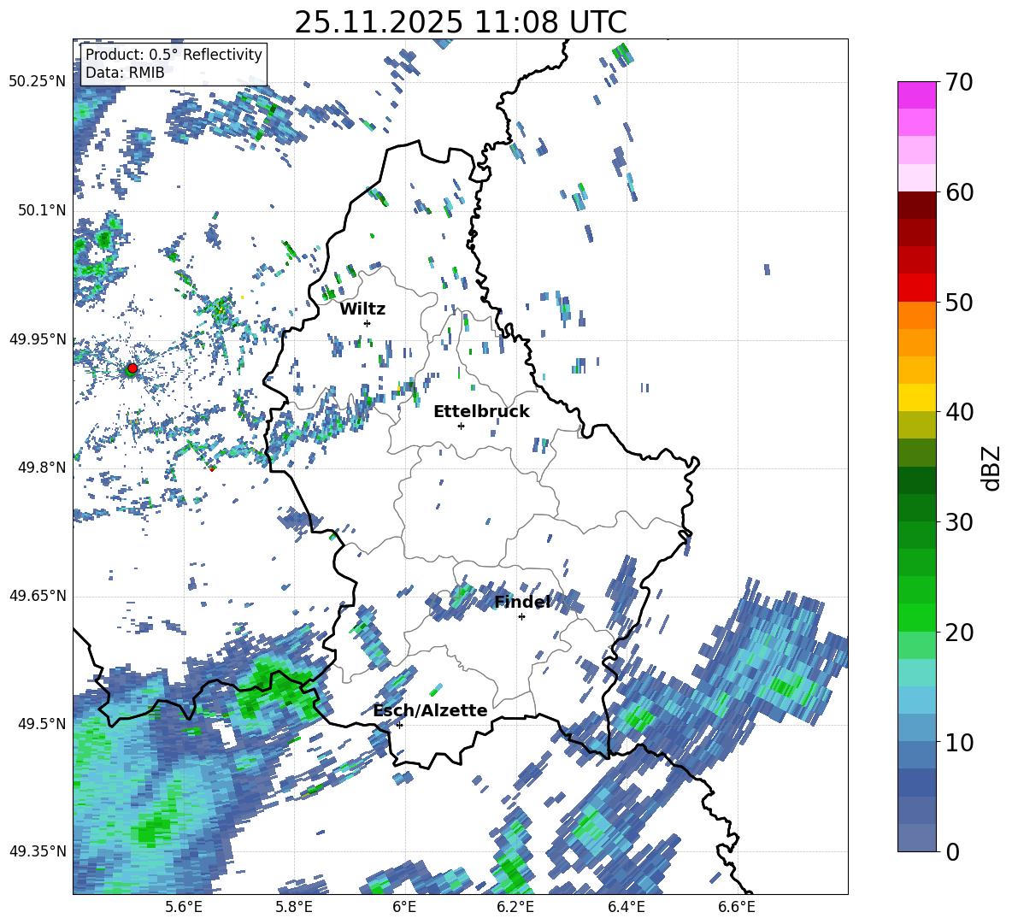Image resolution: width=1012 pixels, height=924 pixels.
Task: Click the 49.8°N latitude label
Action: click(42, 468)
